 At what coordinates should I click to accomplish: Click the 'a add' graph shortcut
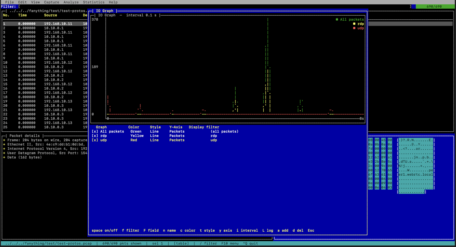(283, 230)
